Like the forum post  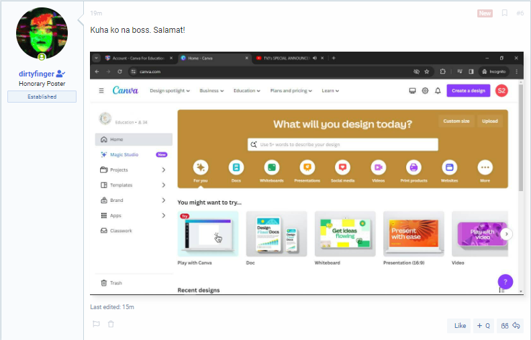pyautogui.click(x=459, y=325)
